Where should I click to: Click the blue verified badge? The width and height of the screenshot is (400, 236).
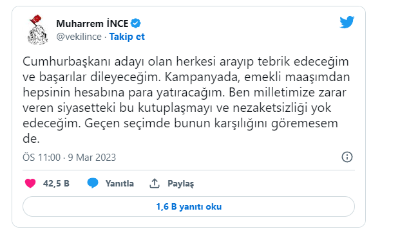[136, 23]
